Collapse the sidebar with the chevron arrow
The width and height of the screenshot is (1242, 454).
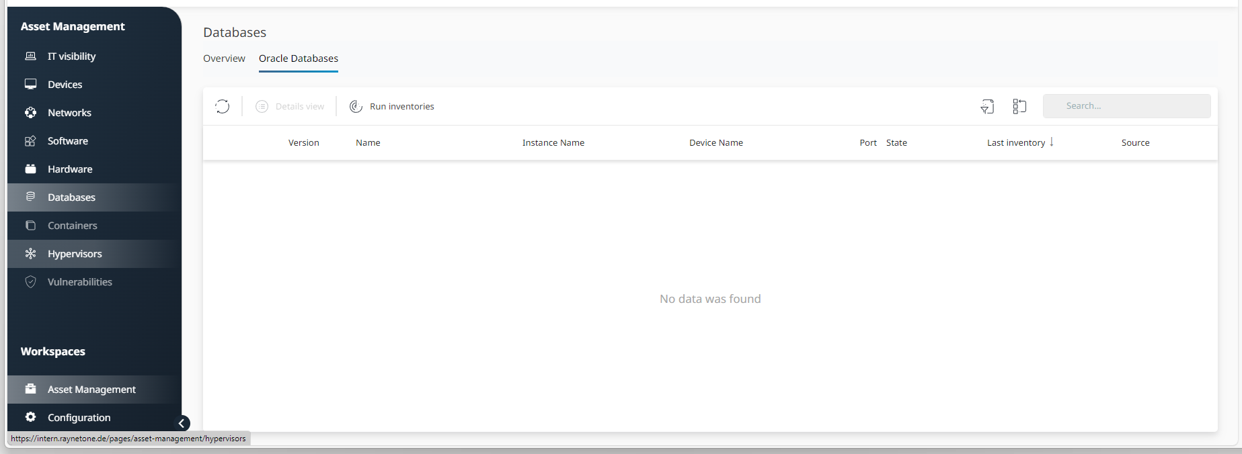coord(182,423)
